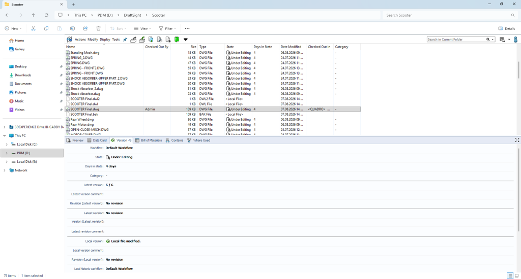Screen dimensions: 521x279
Task: Switch to large thumbnails view icon
Action: 517,275
